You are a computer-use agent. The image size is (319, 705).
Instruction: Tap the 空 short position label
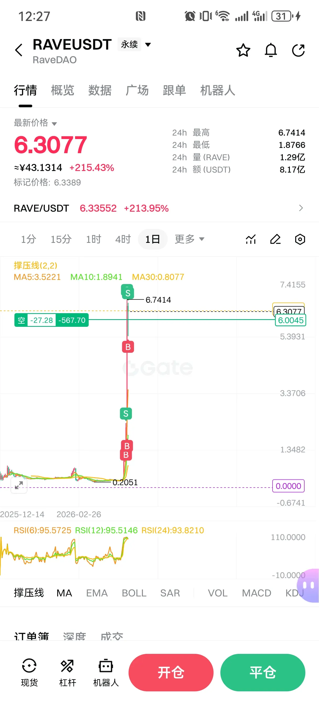pos(21,320)
